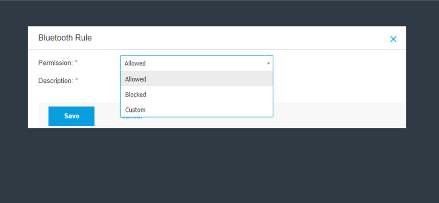Click the dark overlay above the dialog

point(220,13)
